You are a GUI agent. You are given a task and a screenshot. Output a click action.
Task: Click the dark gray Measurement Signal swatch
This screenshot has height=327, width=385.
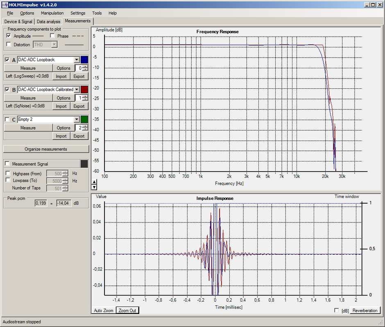(x=84, y=164)
